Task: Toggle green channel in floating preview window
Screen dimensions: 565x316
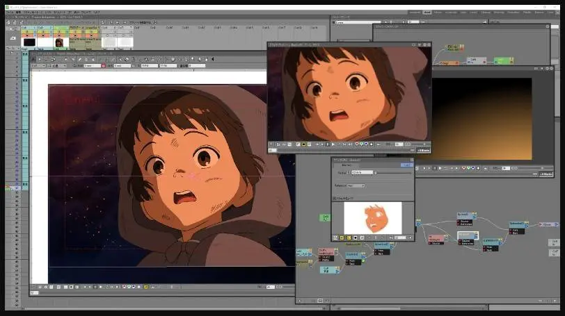Action: (361, 144)
